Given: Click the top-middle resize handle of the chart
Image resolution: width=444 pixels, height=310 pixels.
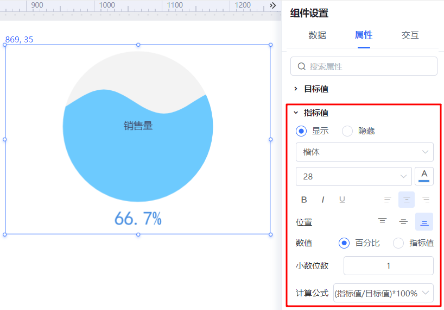Looking at the screenshot, I should [x=138, y=45].
